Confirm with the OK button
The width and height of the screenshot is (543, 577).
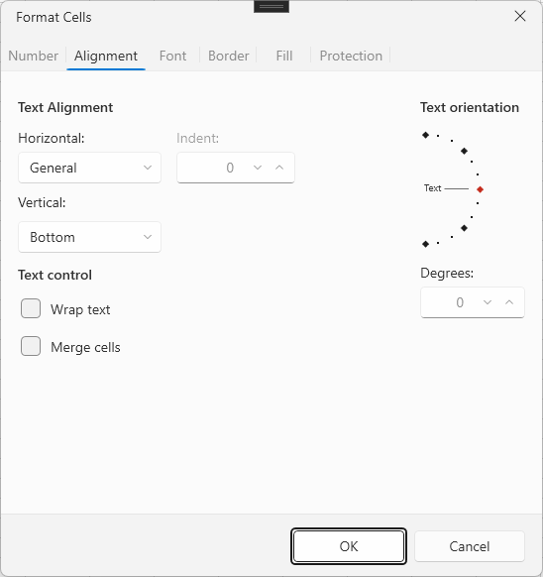pyautogui.click(x=349, y=546)
